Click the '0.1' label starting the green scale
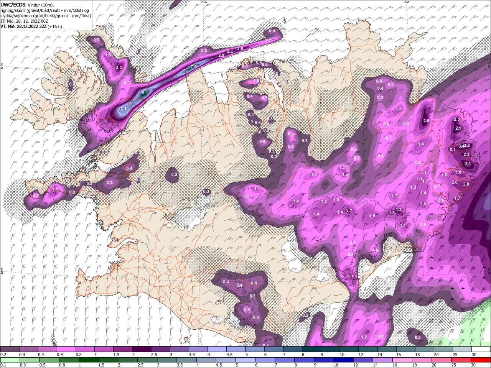 [3, 365]
